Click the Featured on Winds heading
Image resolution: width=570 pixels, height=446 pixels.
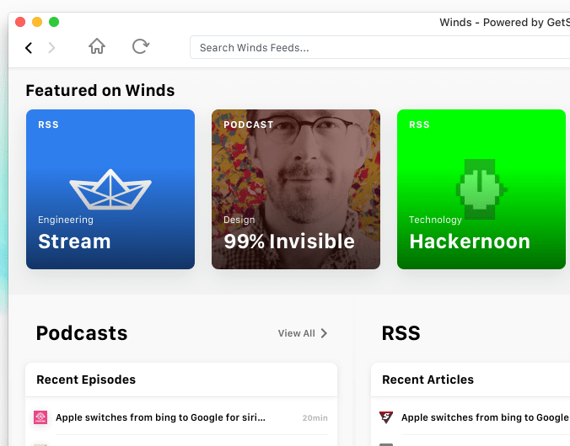click(100, 90)
